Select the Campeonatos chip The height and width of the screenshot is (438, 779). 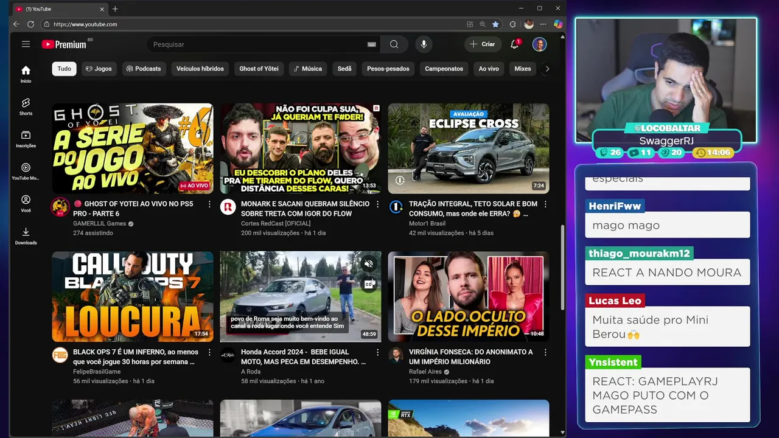tap(444, 69)
